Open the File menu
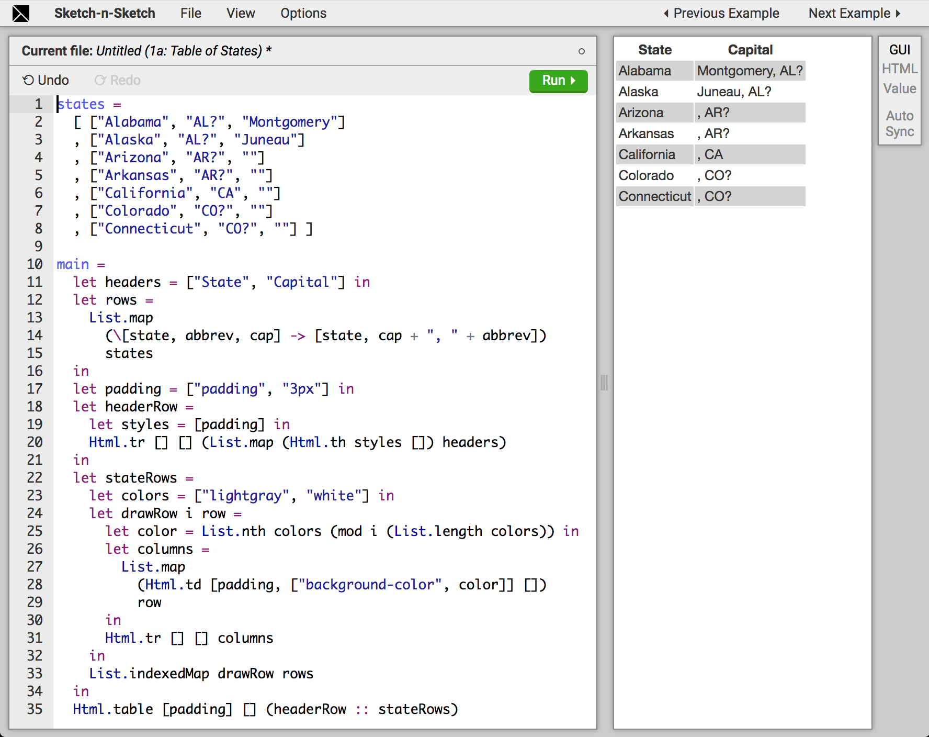Viewport: 929px width, 737px height. click(191, 13)
